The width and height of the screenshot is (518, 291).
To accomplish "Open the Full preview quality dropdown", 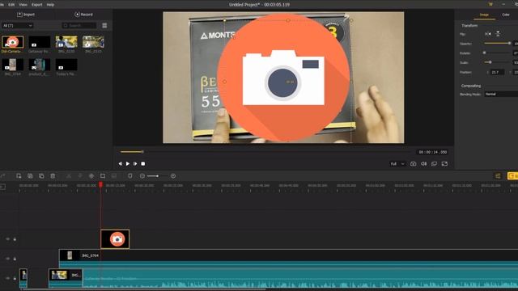I will coord(397,163).
